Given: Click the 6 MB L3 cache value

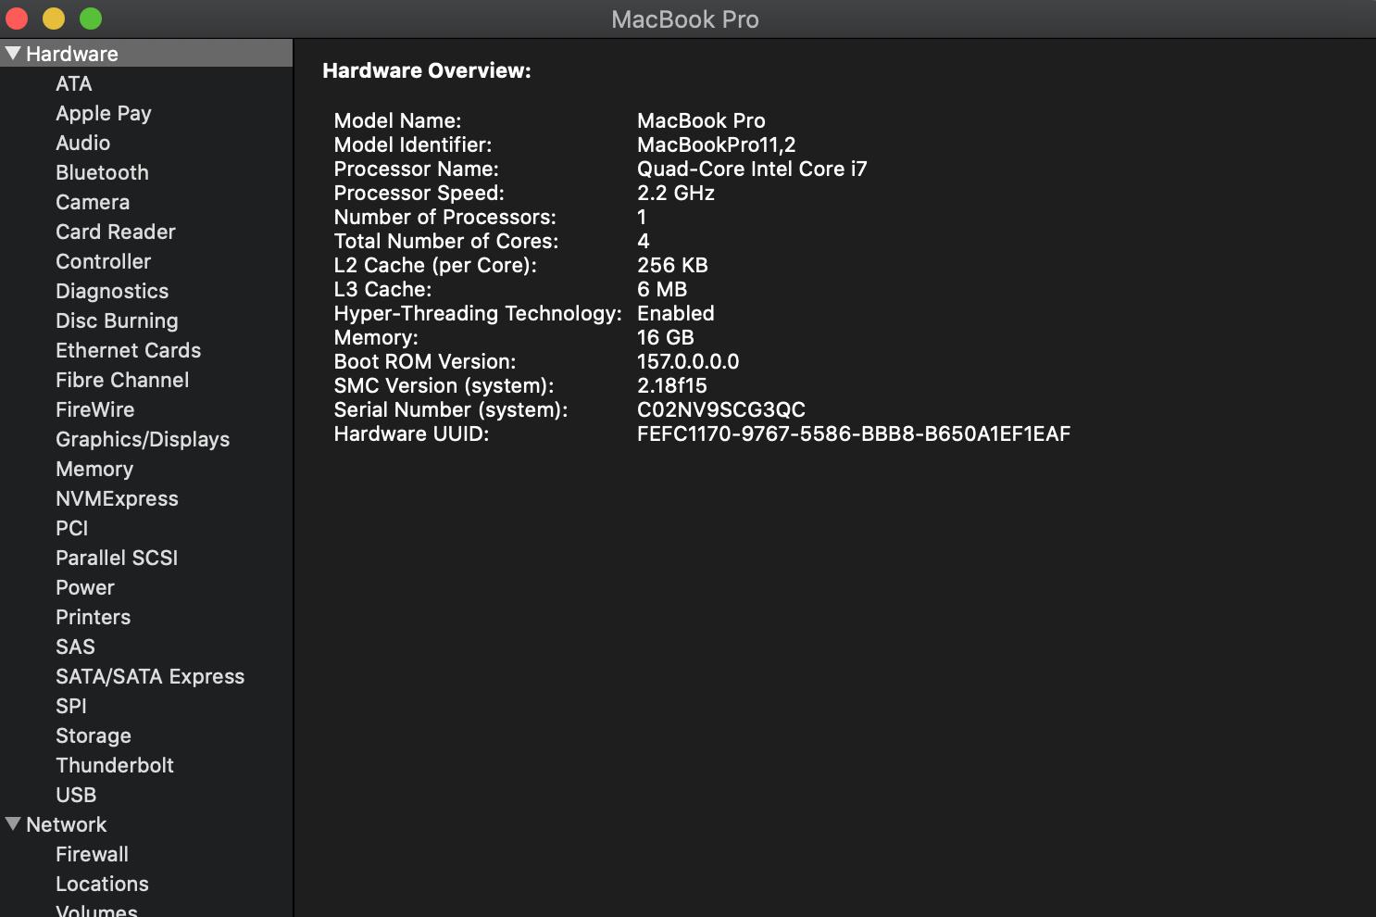Looking at the screenshot, I should pyautogui.click(x=662, y=289).
